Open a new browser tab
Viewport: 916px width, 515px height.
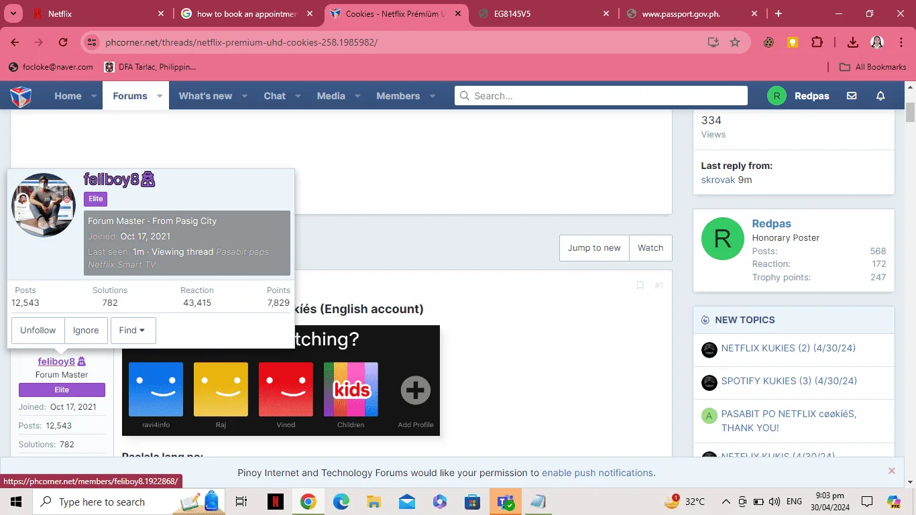tap(779, 13)
